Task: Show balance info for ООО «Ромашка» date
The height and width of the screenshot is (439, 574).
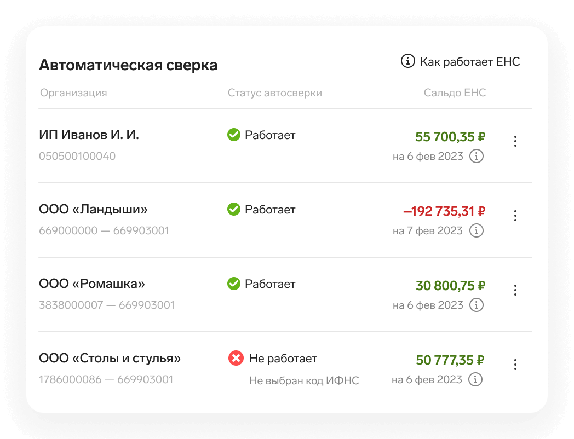Action: [477, 305]
